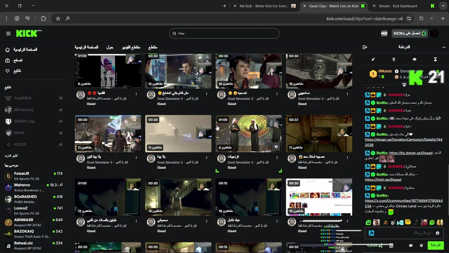Click the speech bubble icon in chat toolbar
Image resolution: width=449 pixels, height=253 pixels.
414,59
